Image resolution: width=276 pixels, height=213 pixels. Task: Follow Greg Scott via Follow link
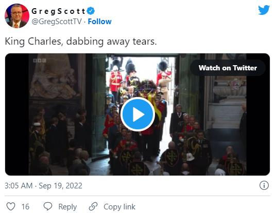coord(99,22)
